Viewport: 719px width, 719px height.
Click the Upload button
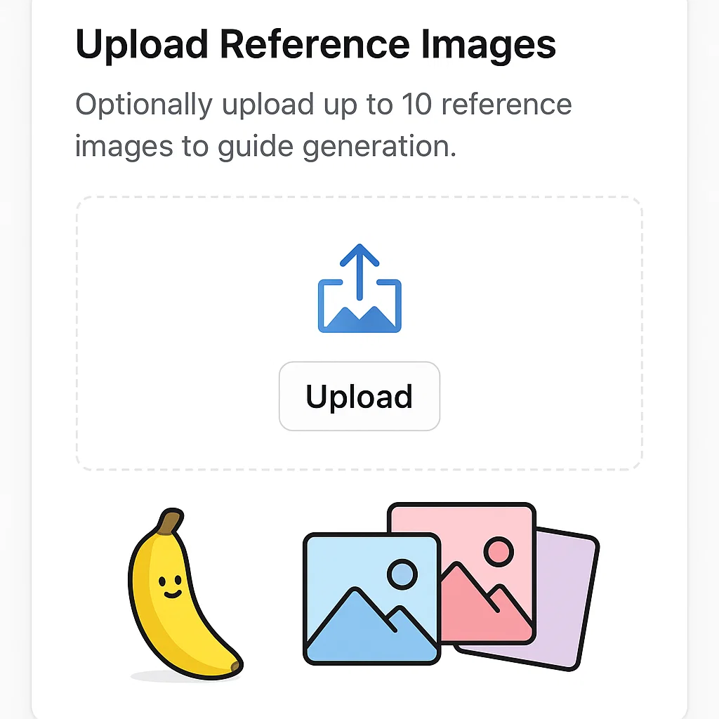pos(359,396)
